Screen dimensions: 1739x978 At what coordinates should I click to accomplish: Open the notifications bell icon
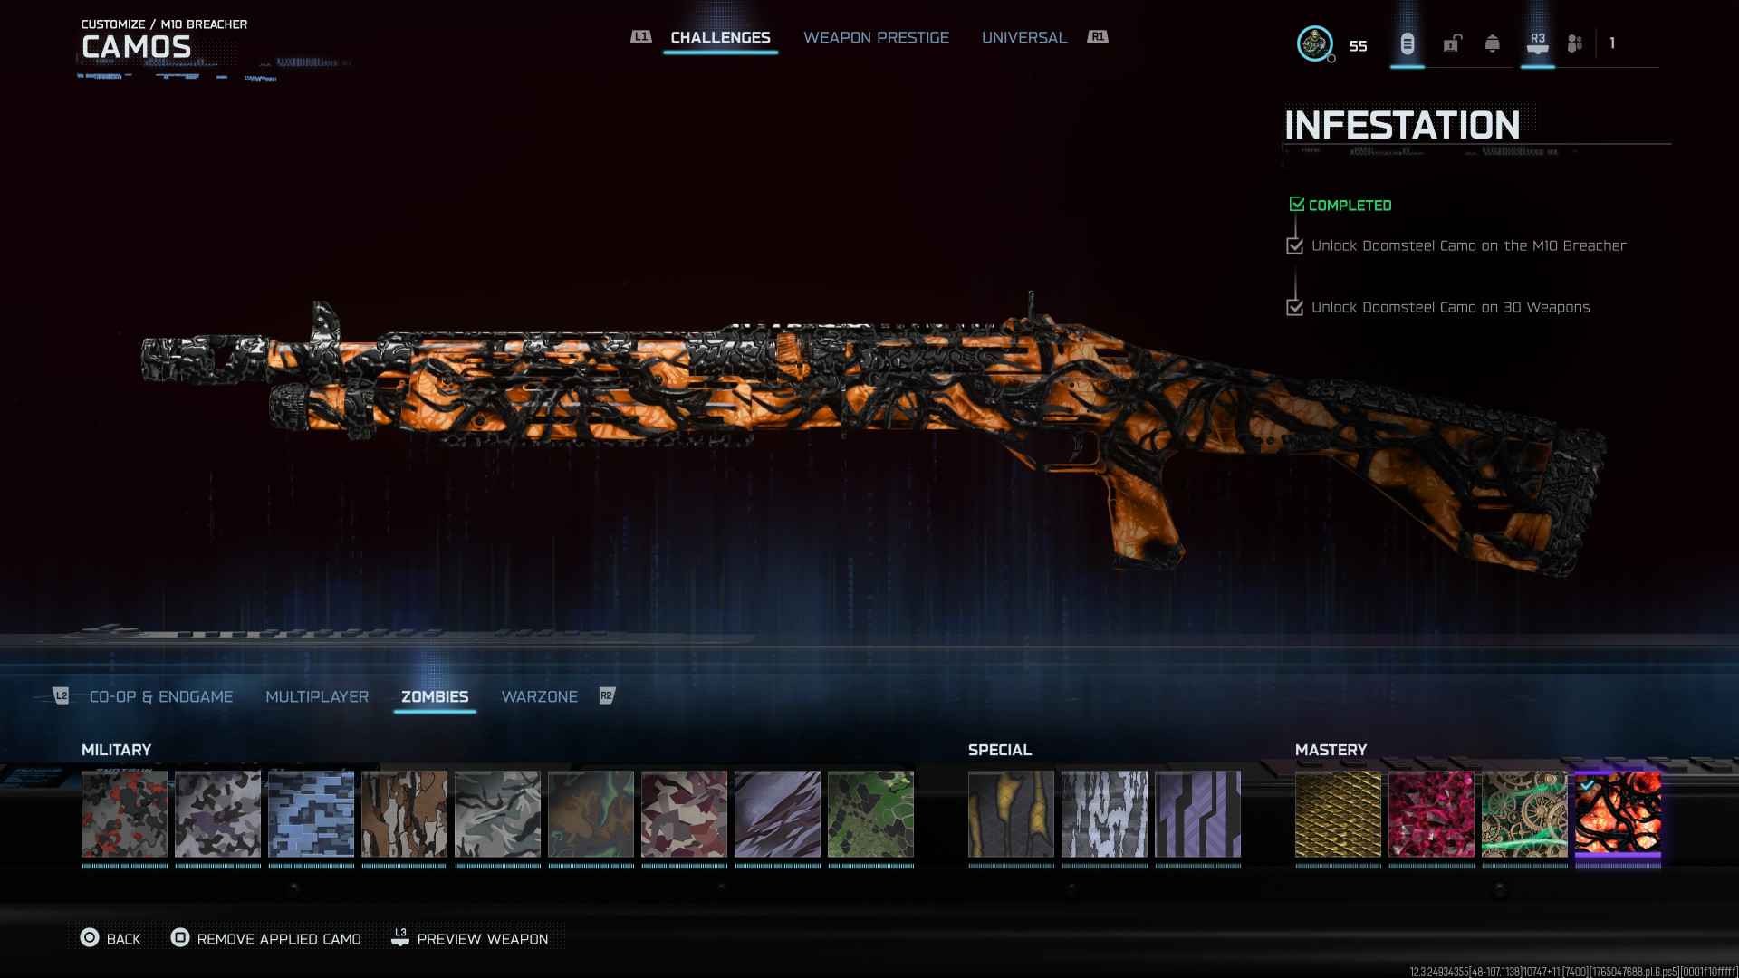(1492, 43)
